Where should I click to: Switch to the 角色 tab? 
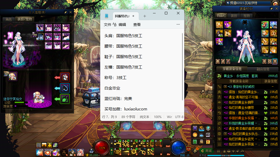[9, 19]
